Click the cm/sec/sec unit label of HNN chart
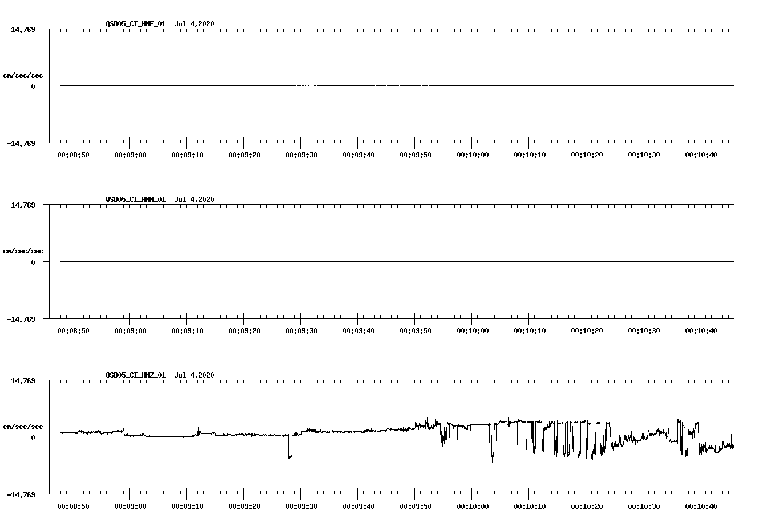 click(23, 251)
